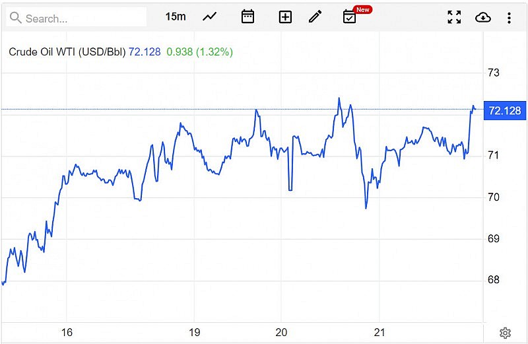
Task: Click the blue 72.128 price in header
Action: click(145, 52)
